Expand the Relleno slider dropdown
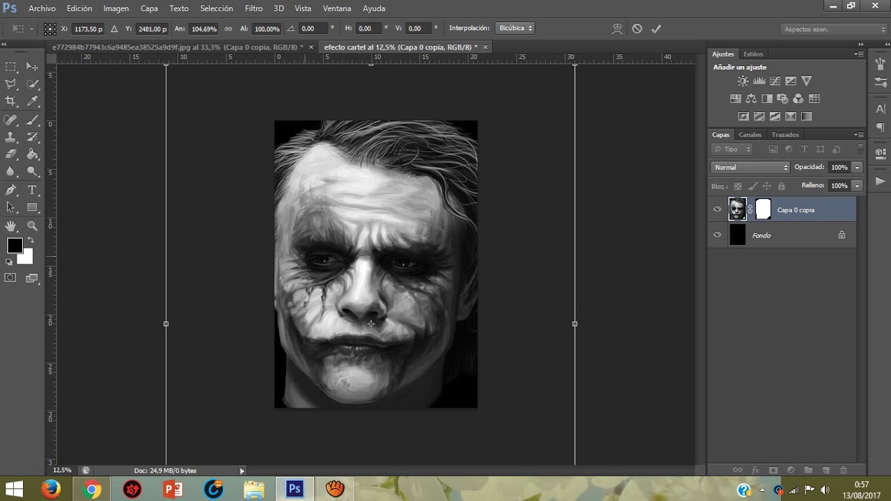Image resolution: width=891 pixels, height=501 pixels. click(858, 186)
